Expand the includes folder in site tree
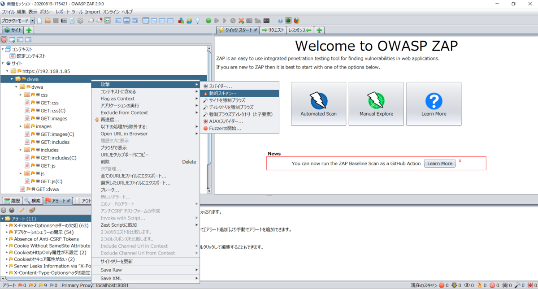 (21, 150)
